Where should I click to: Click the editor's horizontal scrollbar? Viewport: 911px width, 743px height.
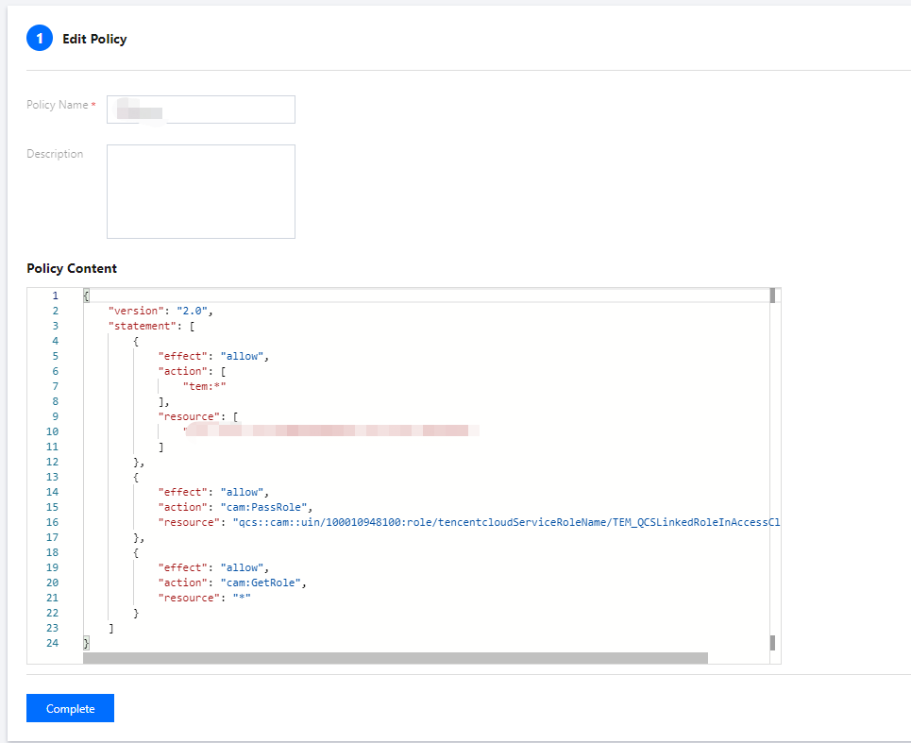point(395,658)
